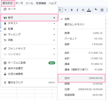Expand the テキスト submenu arrow
The height and width of the screenshot is (101, 108).
pos(54,23)
